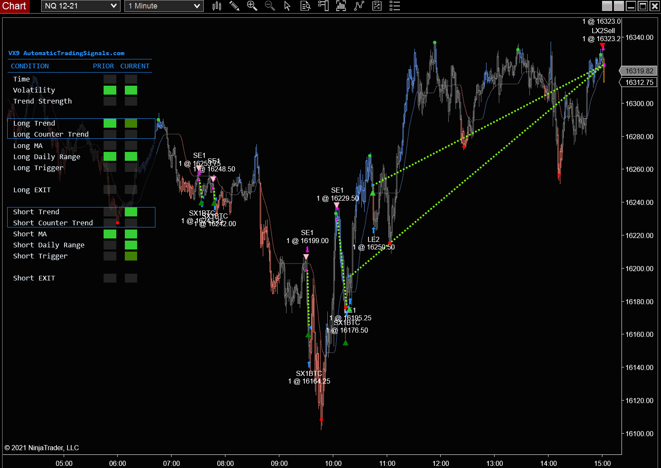
Task: Select the drawing tools pencil icon
Action: (234, 6)
